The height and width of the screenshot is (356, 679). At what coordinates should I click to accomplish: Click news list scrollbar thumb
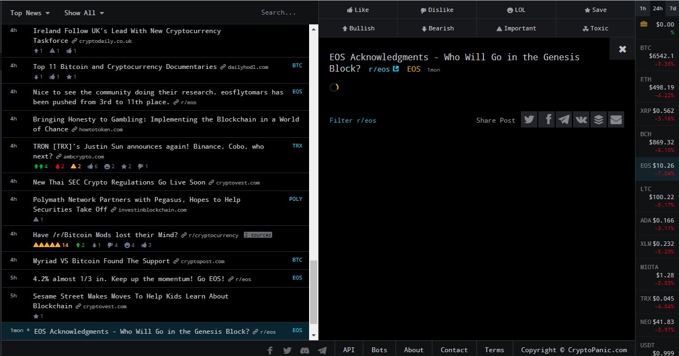pos(313,293)
